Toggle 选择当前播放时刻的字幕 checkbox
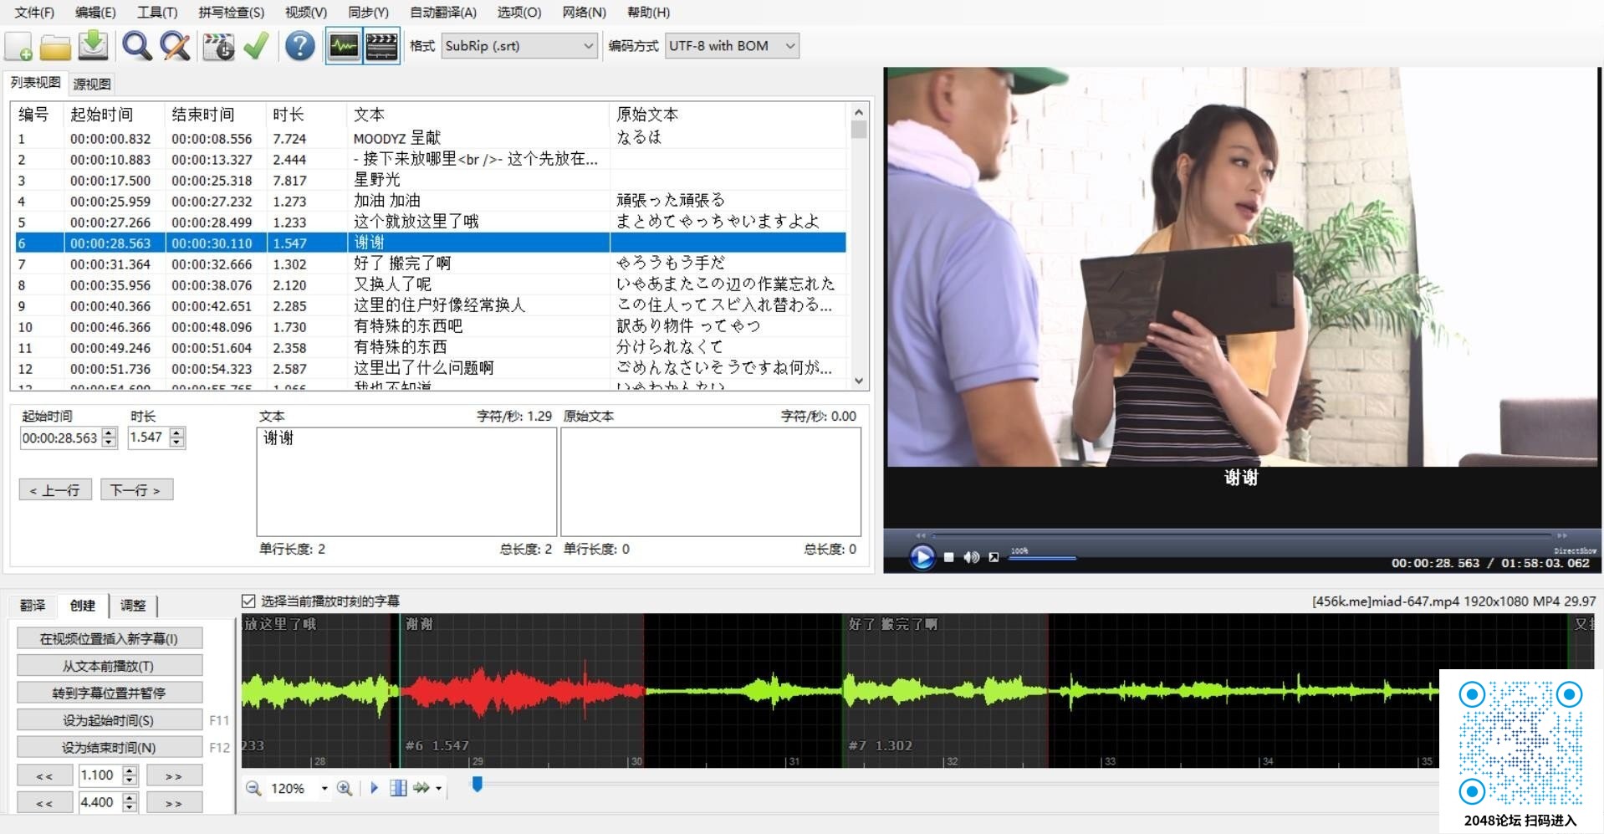Viewport: 1604px width, 834px height. click(x=248, y=601)
